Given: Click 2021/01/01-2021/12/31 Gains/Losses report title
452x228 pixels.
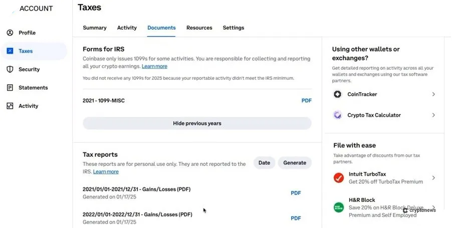Looking at the screenshot, I should [137, 189].
